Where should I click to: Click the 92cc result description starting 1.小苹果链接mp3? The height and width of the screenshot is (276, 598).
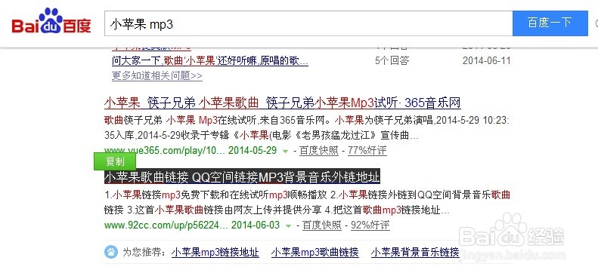click(307, 203)
